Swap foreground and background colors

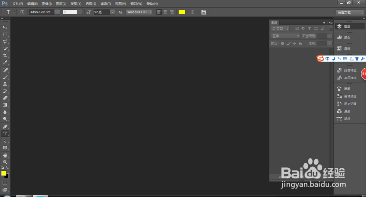pyautogui.click(x=7, y=168)
